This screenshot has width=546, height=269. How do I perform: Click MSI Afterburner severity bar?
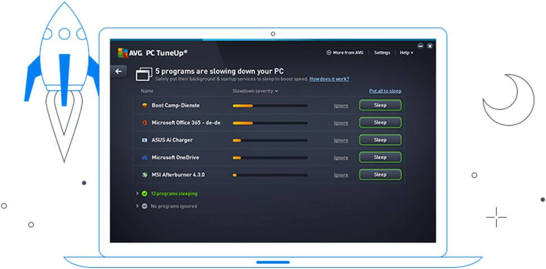coord(270,175)
